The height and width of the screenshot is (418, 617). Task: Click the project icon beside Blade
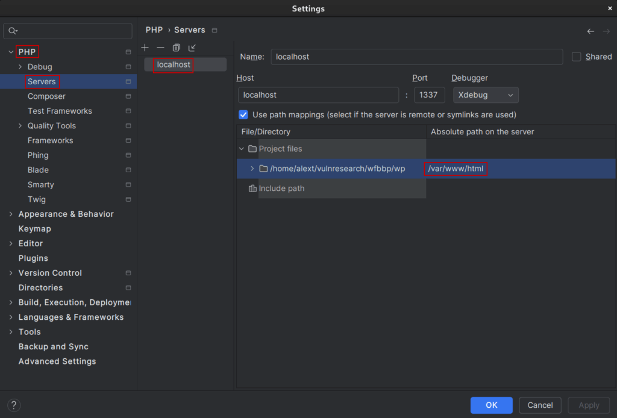pyautogui.click(x=128, y=170)
